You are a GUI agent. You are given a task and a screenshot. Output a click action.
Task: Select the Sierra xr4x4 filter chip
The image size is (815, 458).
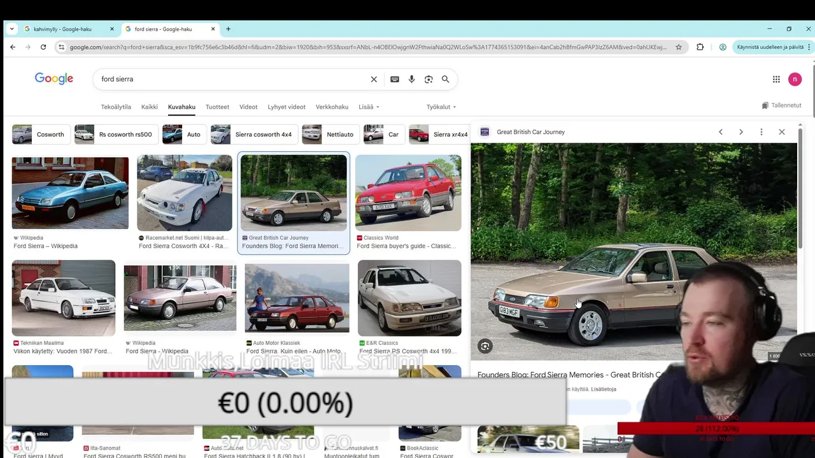[x=439, y=134]
